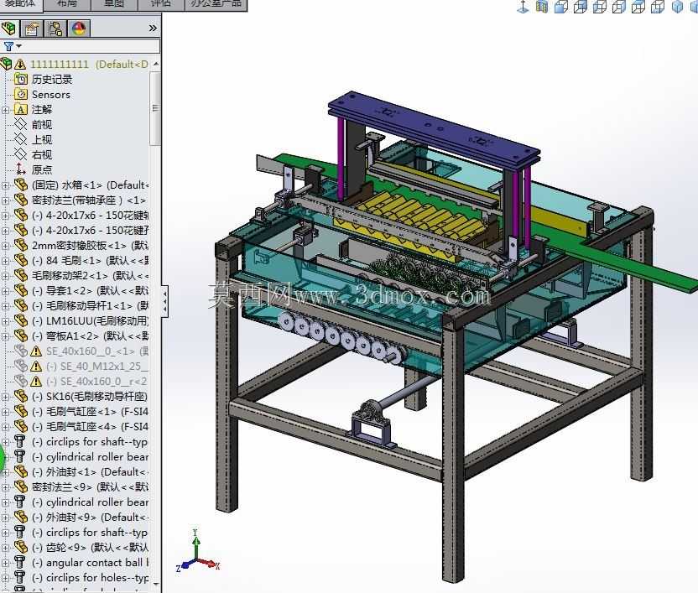This screenshot has height=593, width=698.
Task: Switch to the 装配体 tab
Action: tap(19, 3)
